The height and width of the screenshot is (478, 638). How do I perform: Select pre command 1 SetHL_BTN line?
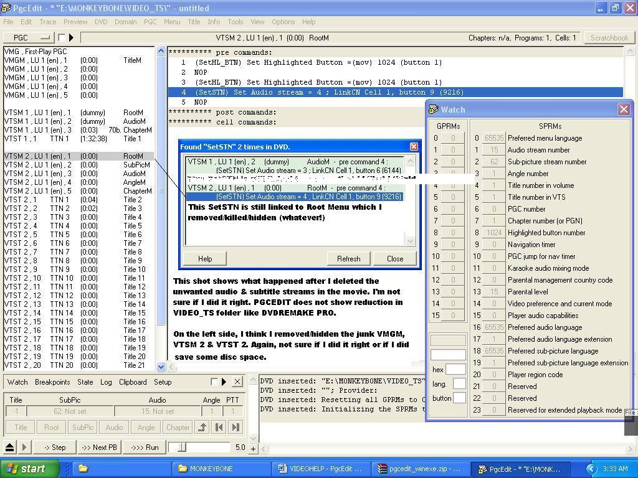tap(395, 62)
